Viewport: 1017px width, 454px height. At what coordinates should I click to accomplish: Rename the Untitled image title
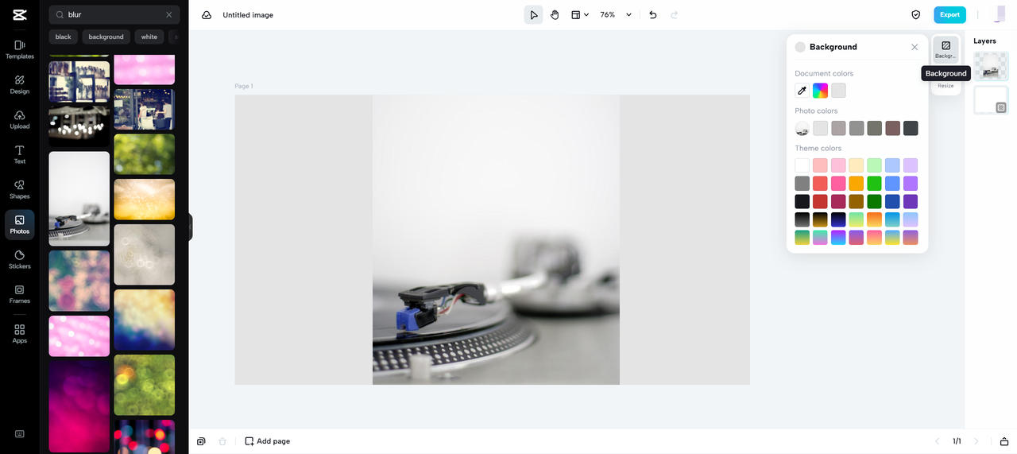[x=247, y=15]
